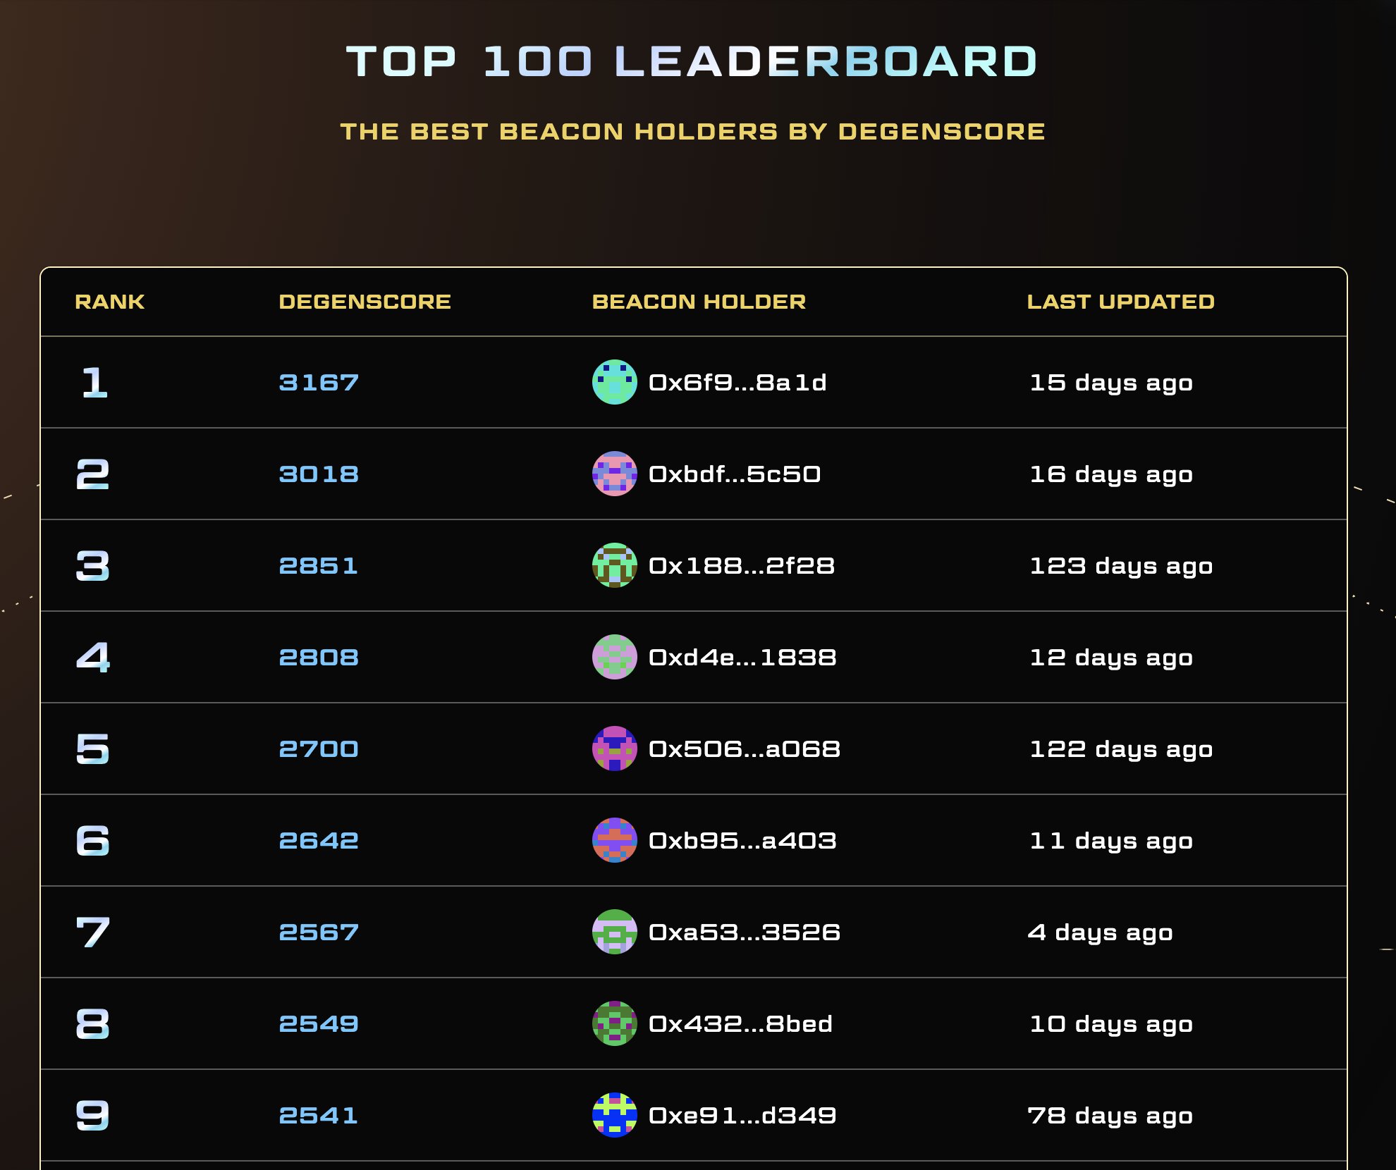The height and width of the screenshot is (1170, 1396).
Task: Click the '123 days ago' timestamp
Action: pos(1121,567)
